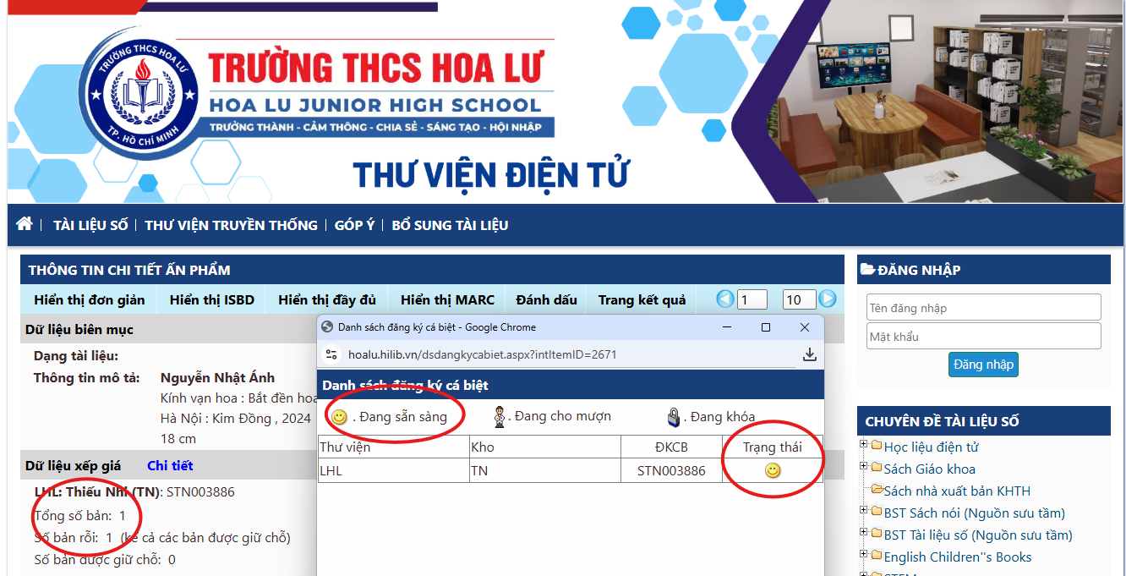Click the download icon in popup address bar

[809, 354]
